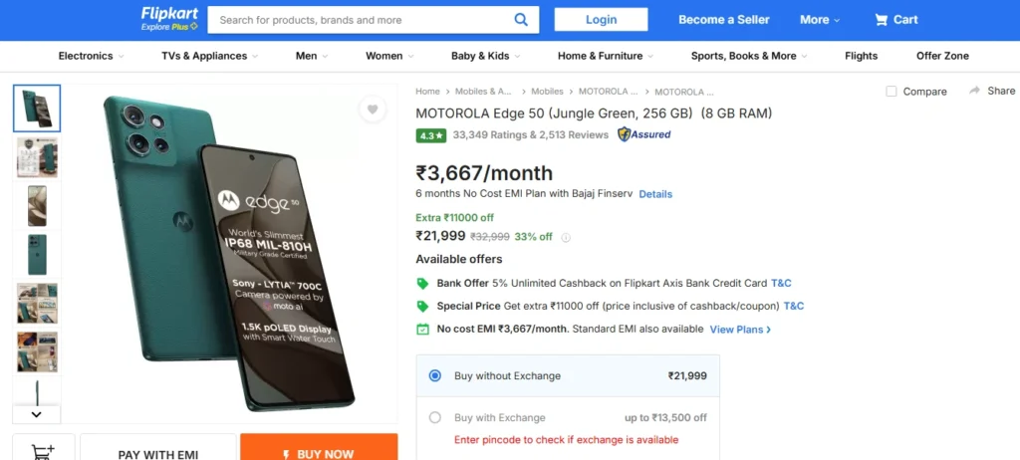Open the Flights menu item

(x=862, y=56)
